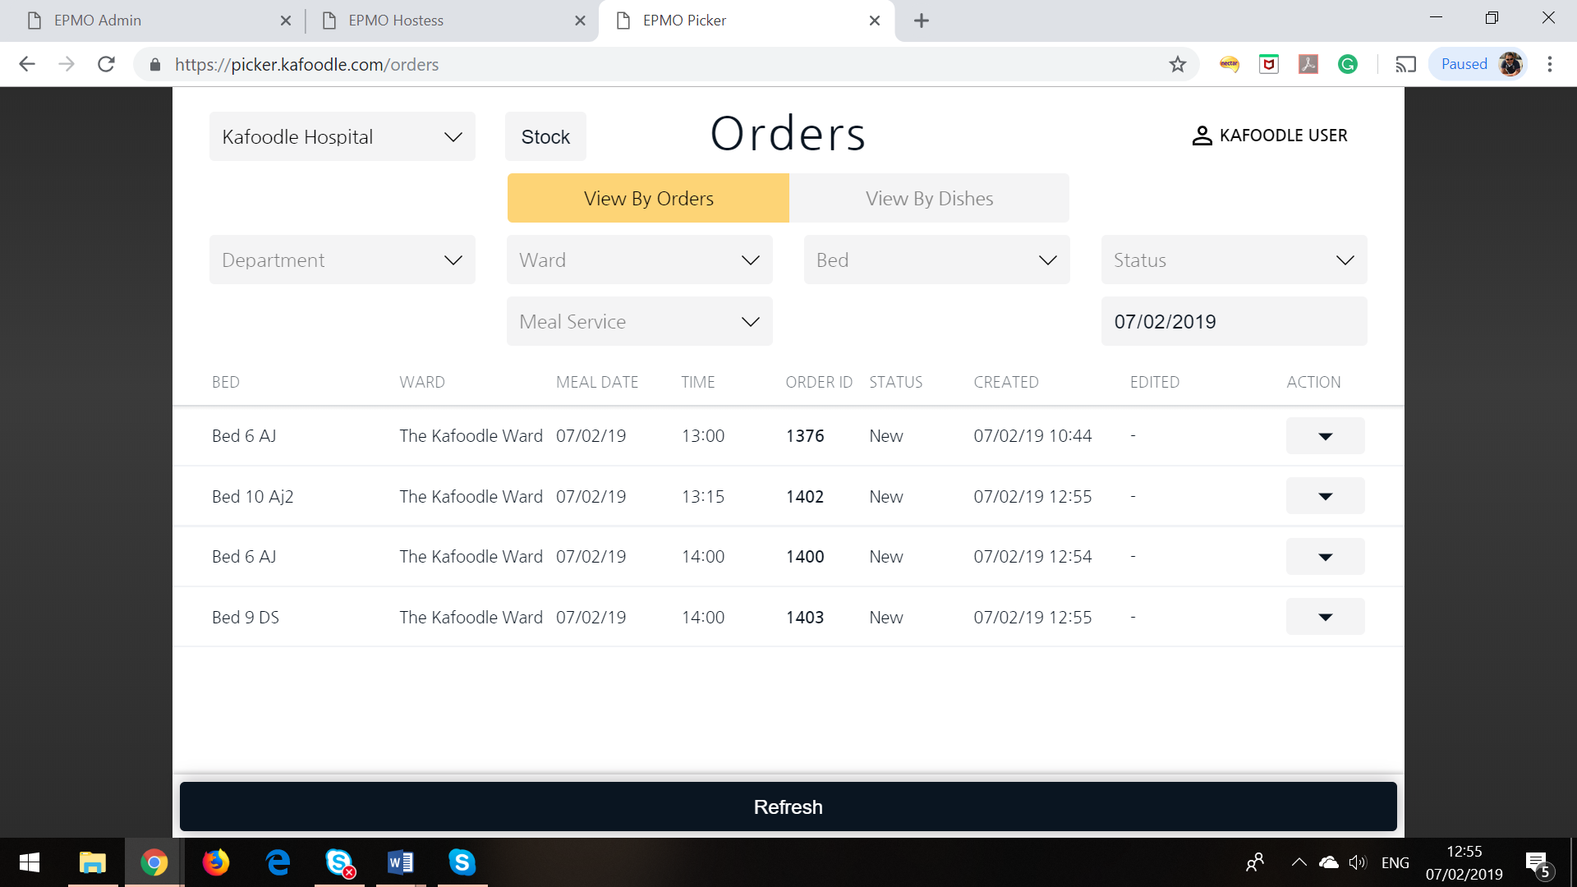Open Microsoft Edge from taskbar
This screenshot has height=887, width=1577.
point(278,862)
